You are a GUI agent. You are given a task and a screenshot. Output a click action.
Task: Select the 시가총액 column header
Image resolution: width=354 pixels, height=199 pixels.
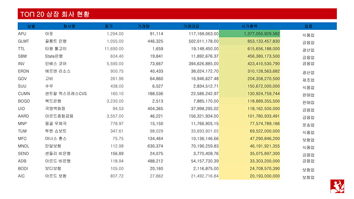click(x=249, y=26)
